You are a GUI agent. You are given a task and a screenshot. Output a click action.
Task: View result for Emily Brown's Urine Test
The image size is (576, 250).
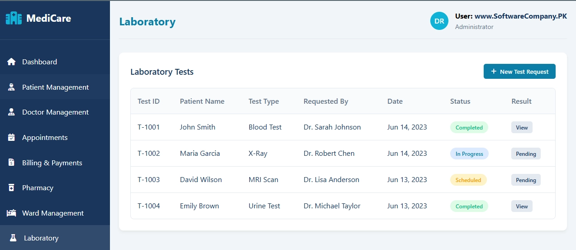point(522,207)
